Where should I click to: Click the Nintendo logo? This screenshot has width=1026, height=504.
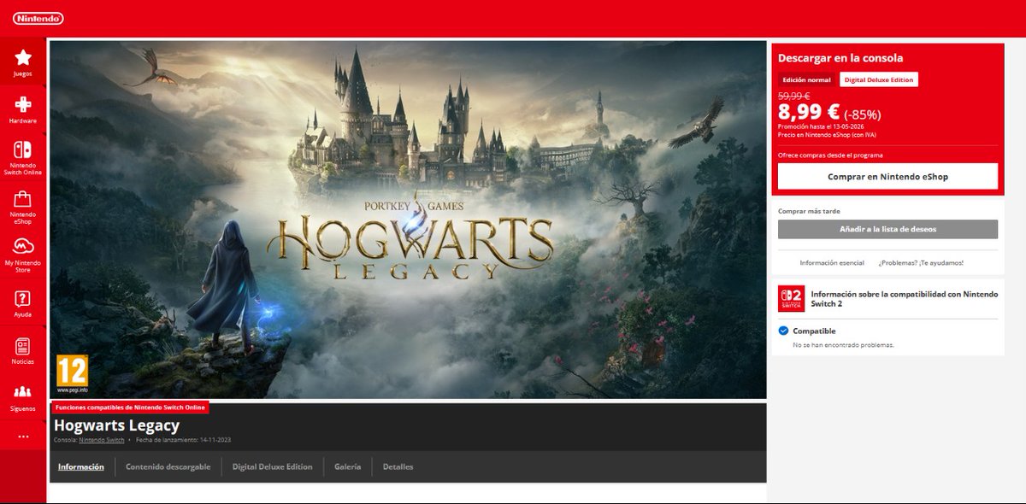[x=38, y=18]
